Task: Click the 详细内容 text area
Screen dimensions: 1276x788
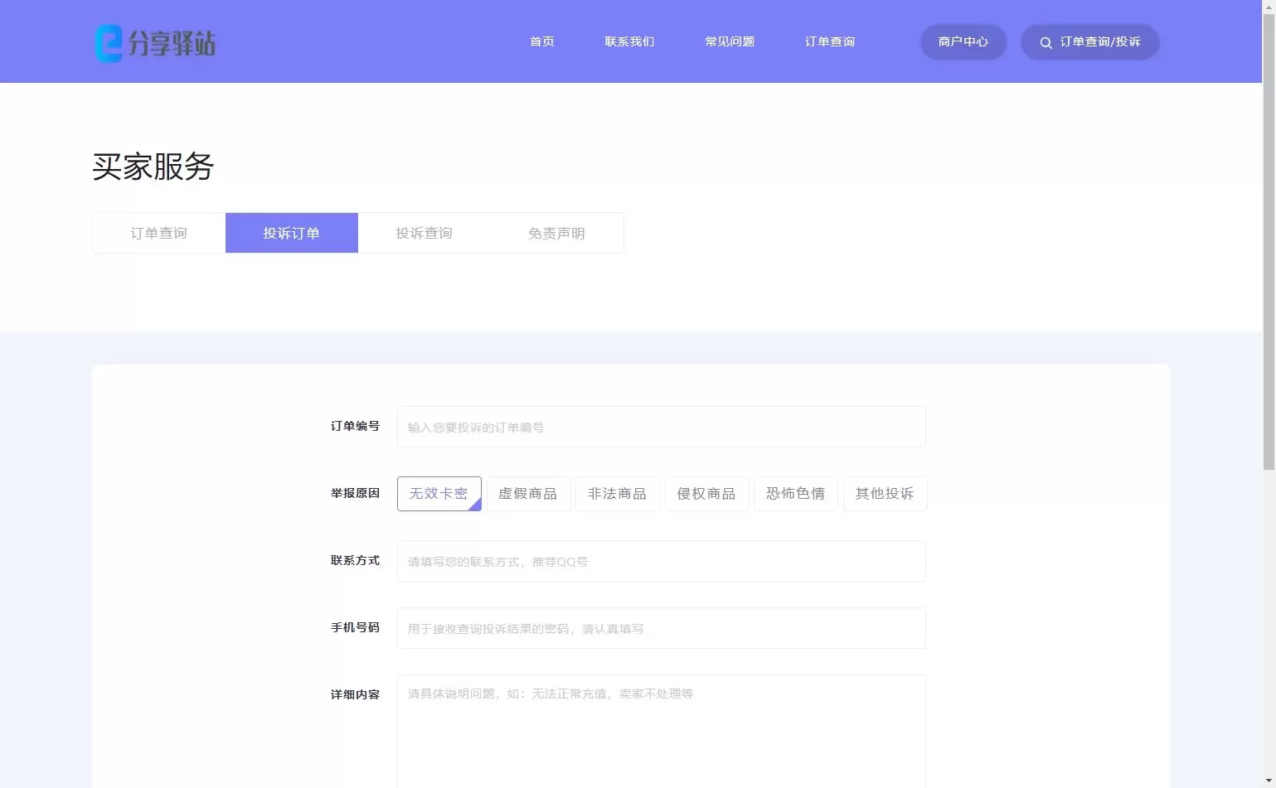Action: (662, 732)
